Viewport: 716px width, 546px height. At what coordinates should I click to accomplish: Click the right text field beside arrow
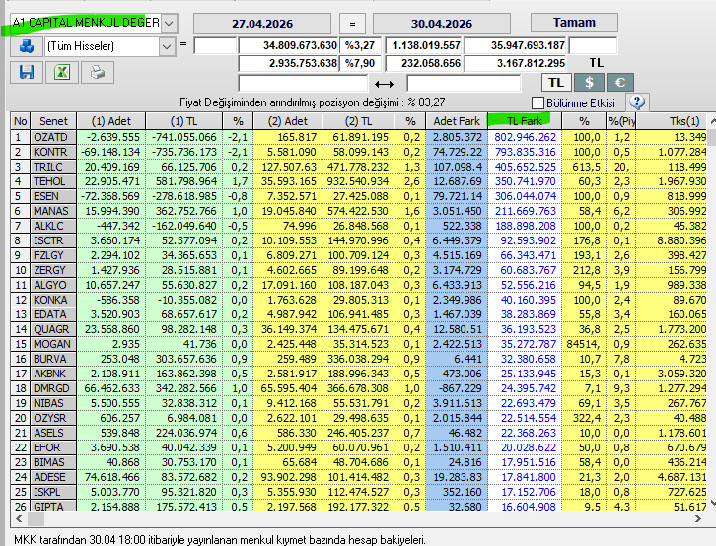[464, 84]
